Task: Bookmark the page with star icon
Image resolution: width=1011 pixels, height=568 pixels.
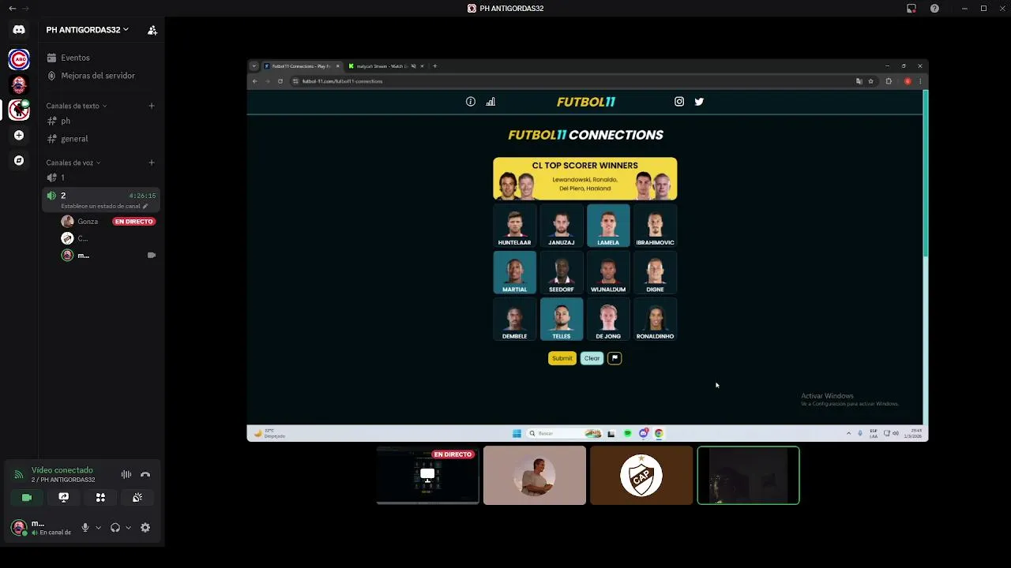Action: coord(871,81)
